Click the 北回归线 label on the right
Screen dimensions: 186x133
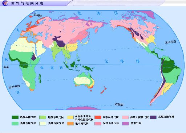click(170, 42)
